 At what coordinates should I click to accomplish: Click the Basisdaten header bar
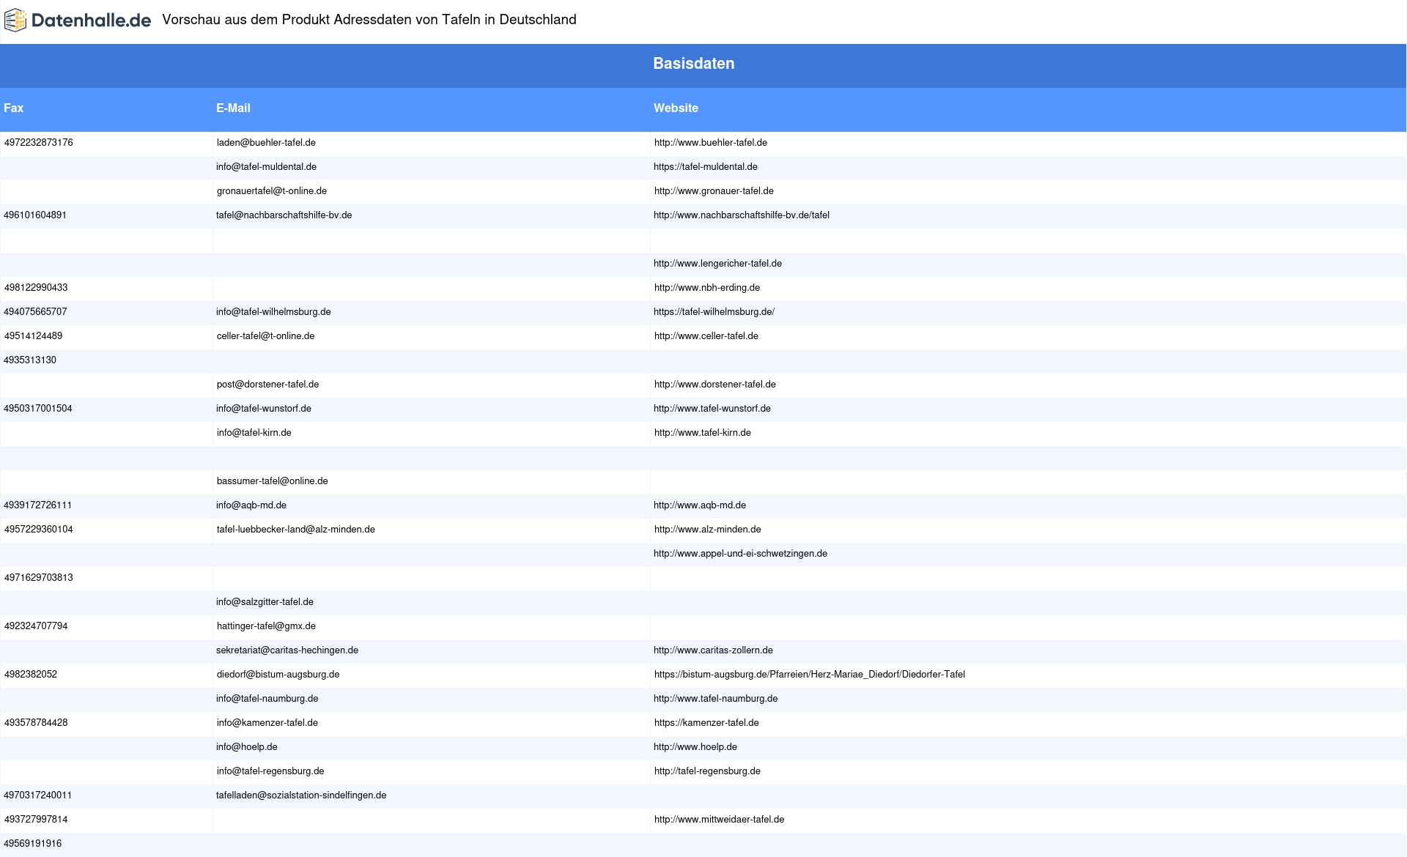coord(703,66)
